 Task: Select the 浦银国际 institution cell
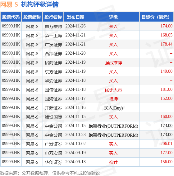[x=53, y=117]
